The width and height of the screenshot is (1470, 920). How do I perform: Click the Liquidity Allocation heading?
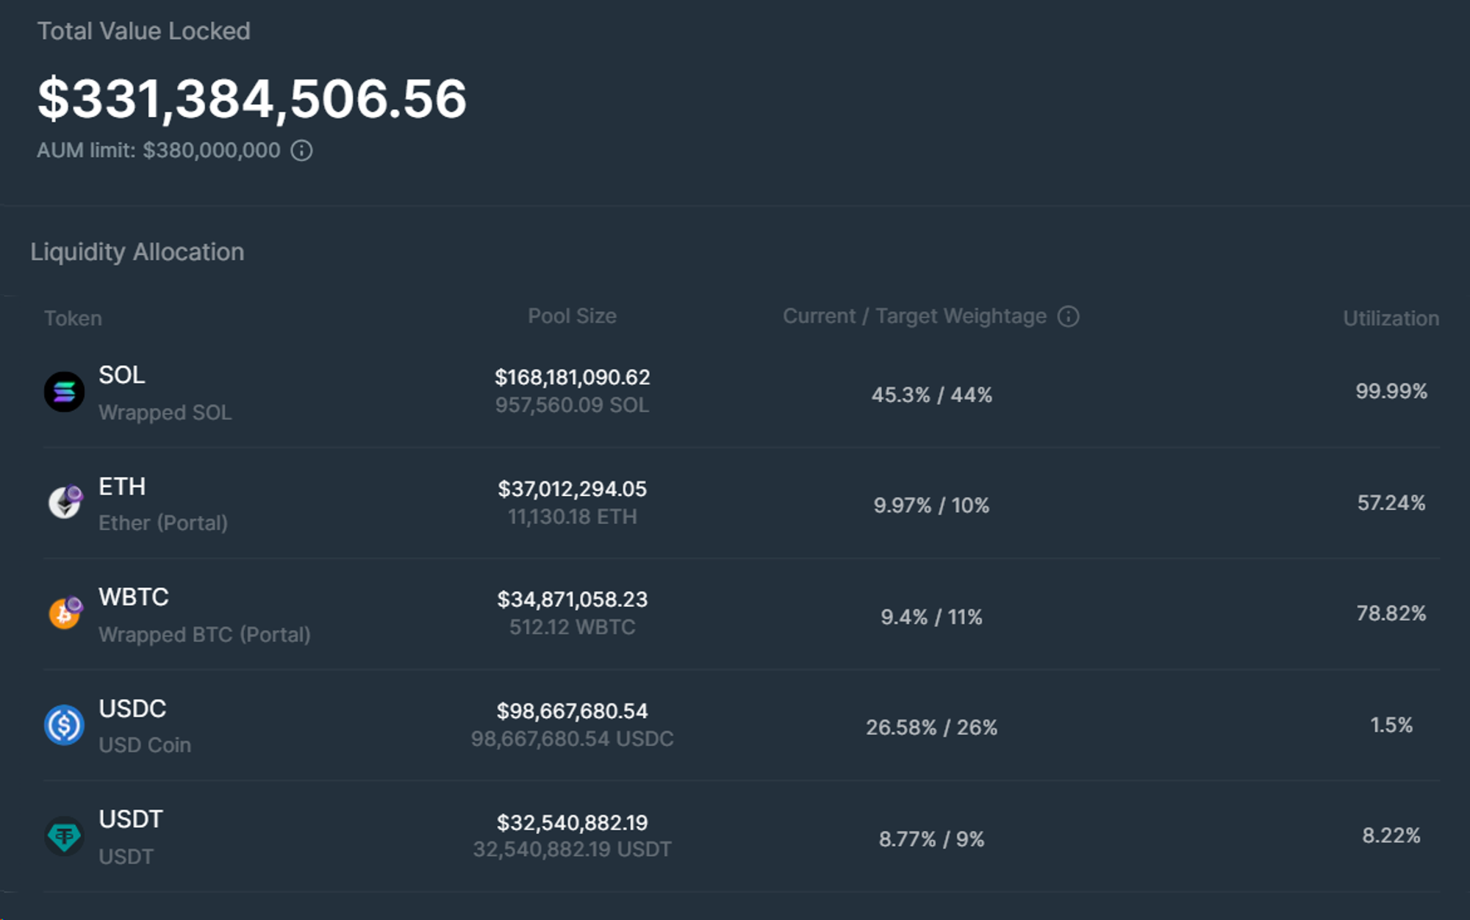137,252
